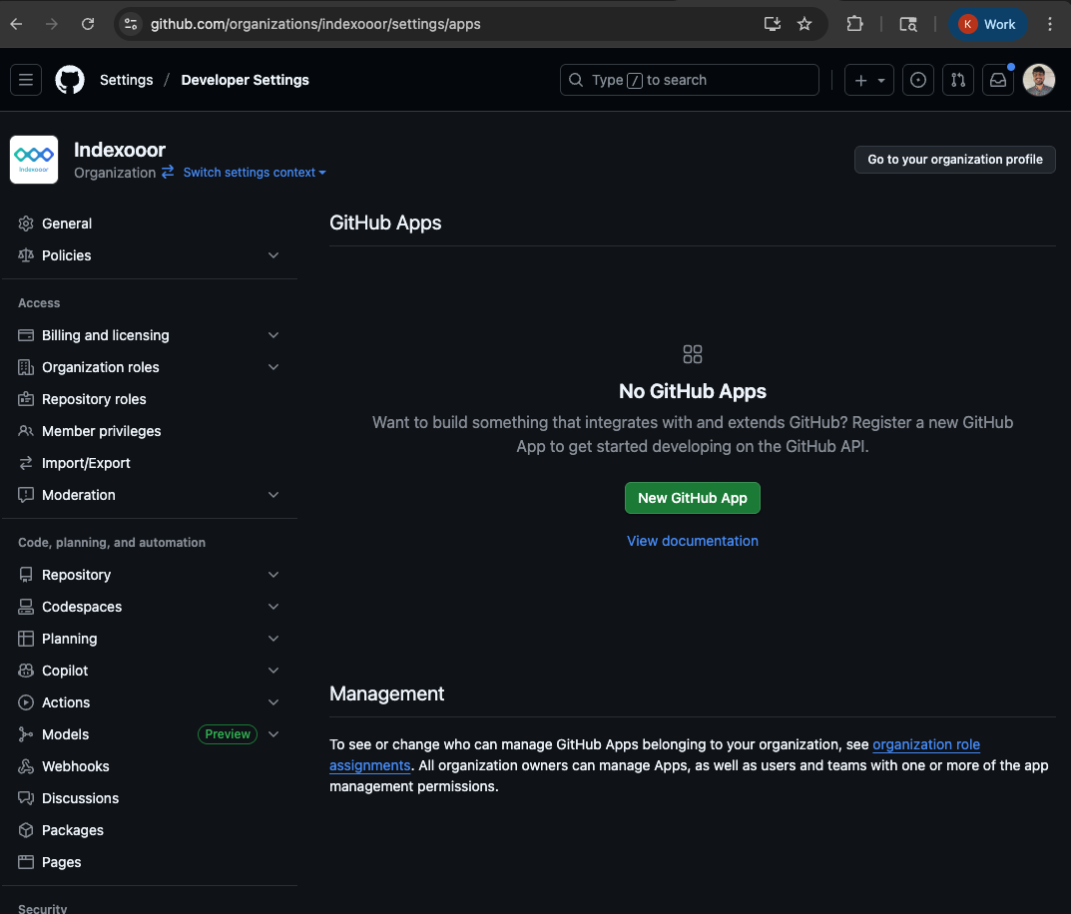The image size is (1071, 914).
Task: Expand the Moderation chevron
Action: tap(273, 495)
